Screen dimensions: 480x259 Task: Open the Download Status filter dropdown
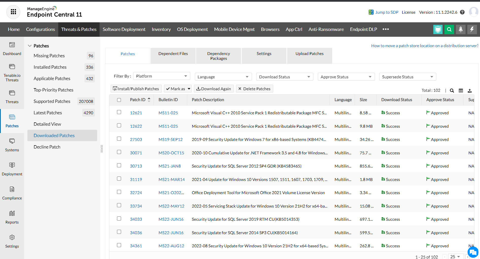(x=284, y=77)
